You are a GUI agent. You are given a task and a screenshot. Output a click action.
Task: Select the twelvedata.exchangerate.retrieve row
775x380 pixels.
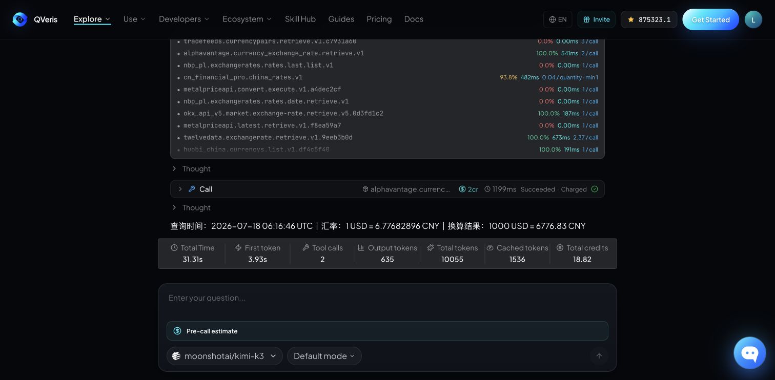[387, 137]
